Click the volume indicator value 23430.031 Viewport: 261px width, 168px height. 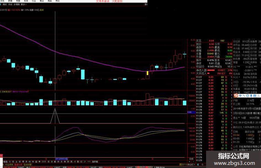7,92
